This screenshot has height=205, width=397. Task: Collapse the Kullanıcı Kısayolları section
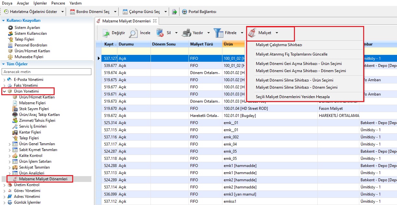point(4,20)
